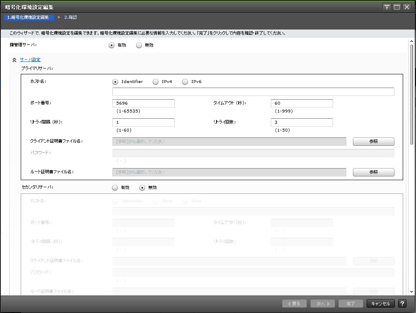Viewport: 416px width, 313px height.
Task: Enable セカンダリサーバ with the 有効 radio button
Action: [115, 188]
